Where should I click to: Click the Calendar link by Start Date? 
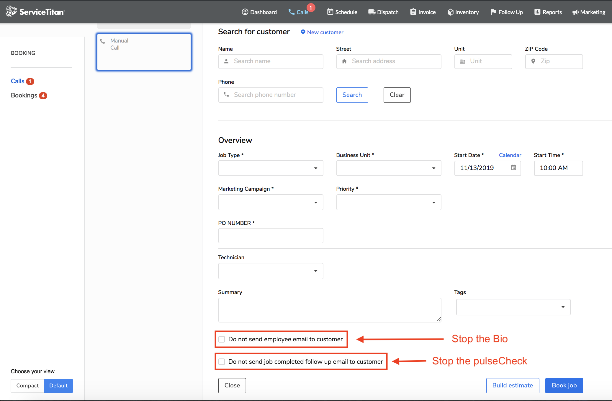coord(510,155)
